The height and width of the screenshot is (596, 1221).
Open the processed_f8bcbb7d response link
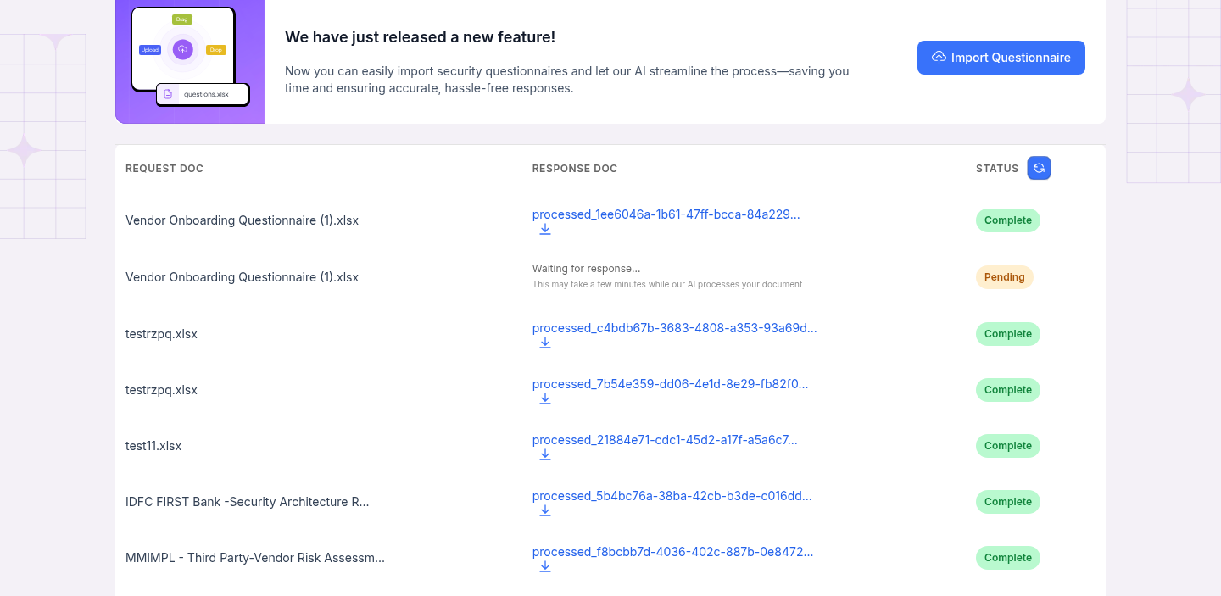[672, 552]
